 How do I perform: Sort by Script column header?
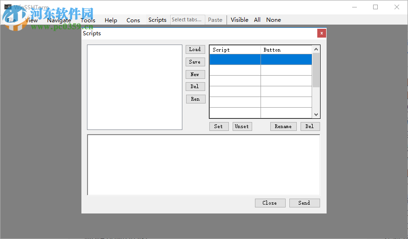[x=235, y=50]
